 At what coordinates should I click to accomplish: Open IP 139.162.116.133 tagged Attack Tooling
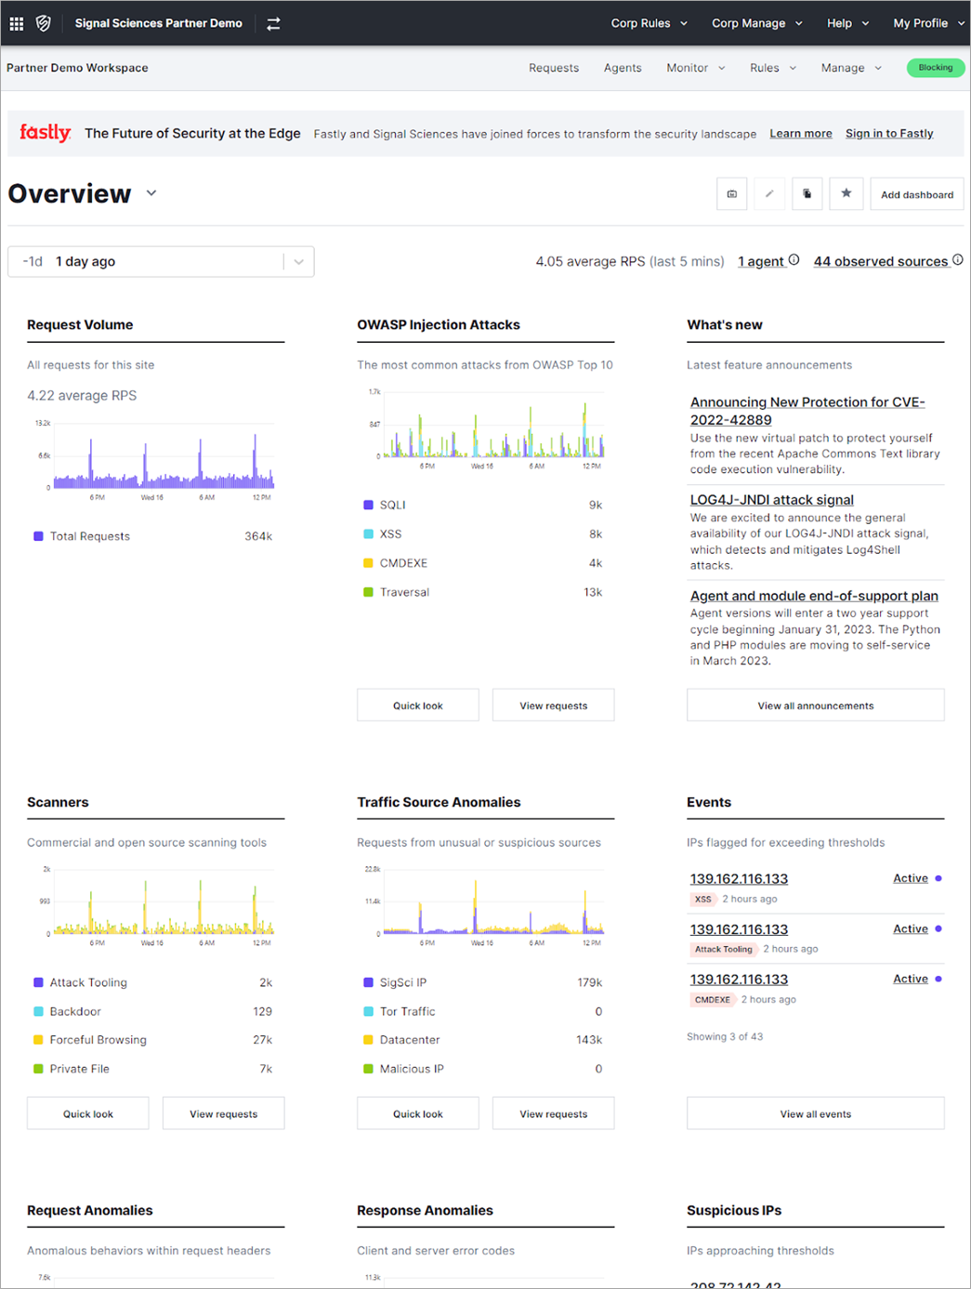coord(739,929)
